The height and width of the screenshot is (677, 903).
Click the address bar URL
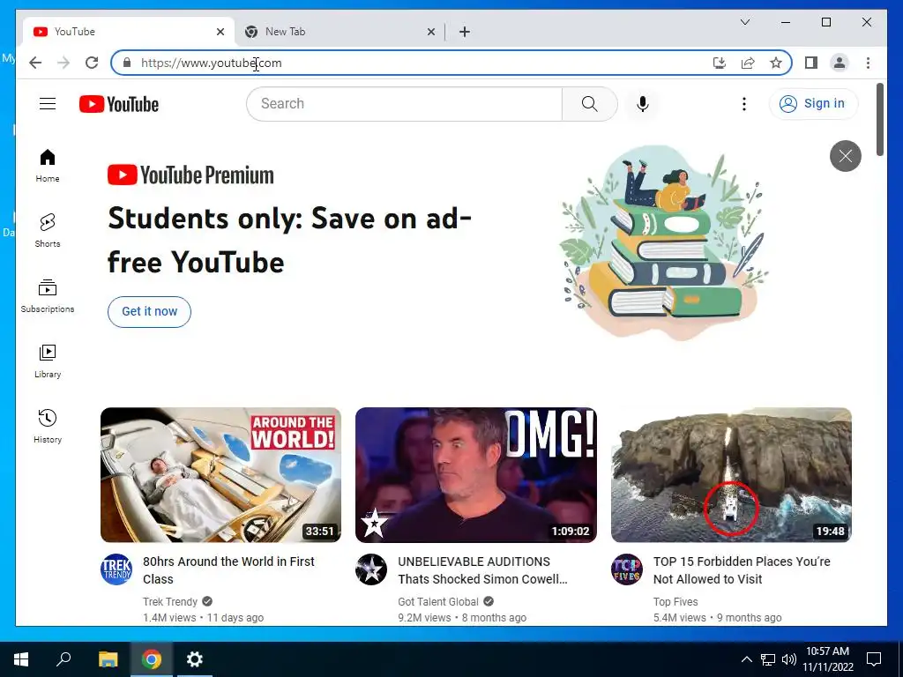click(x=212, y=63)
